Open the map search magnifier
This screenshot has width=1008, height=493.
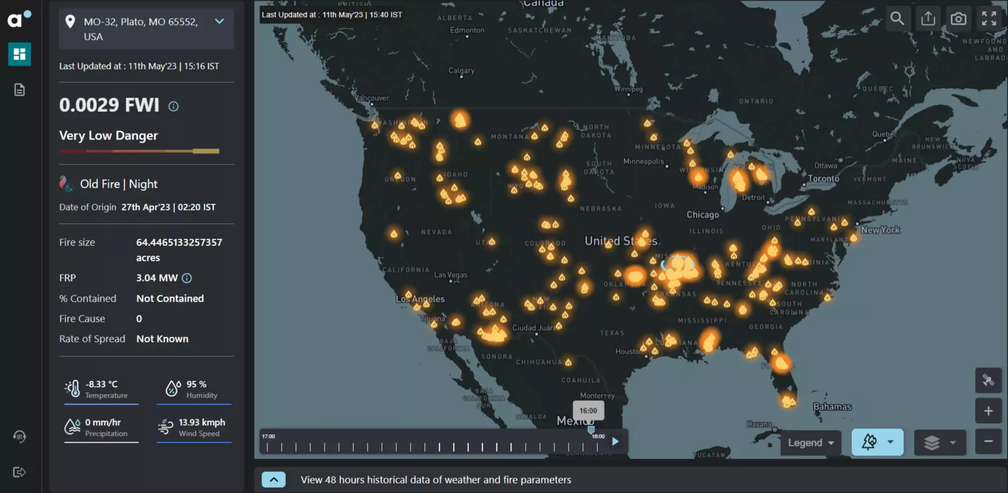pyautogui.click(x=897, y=19)
